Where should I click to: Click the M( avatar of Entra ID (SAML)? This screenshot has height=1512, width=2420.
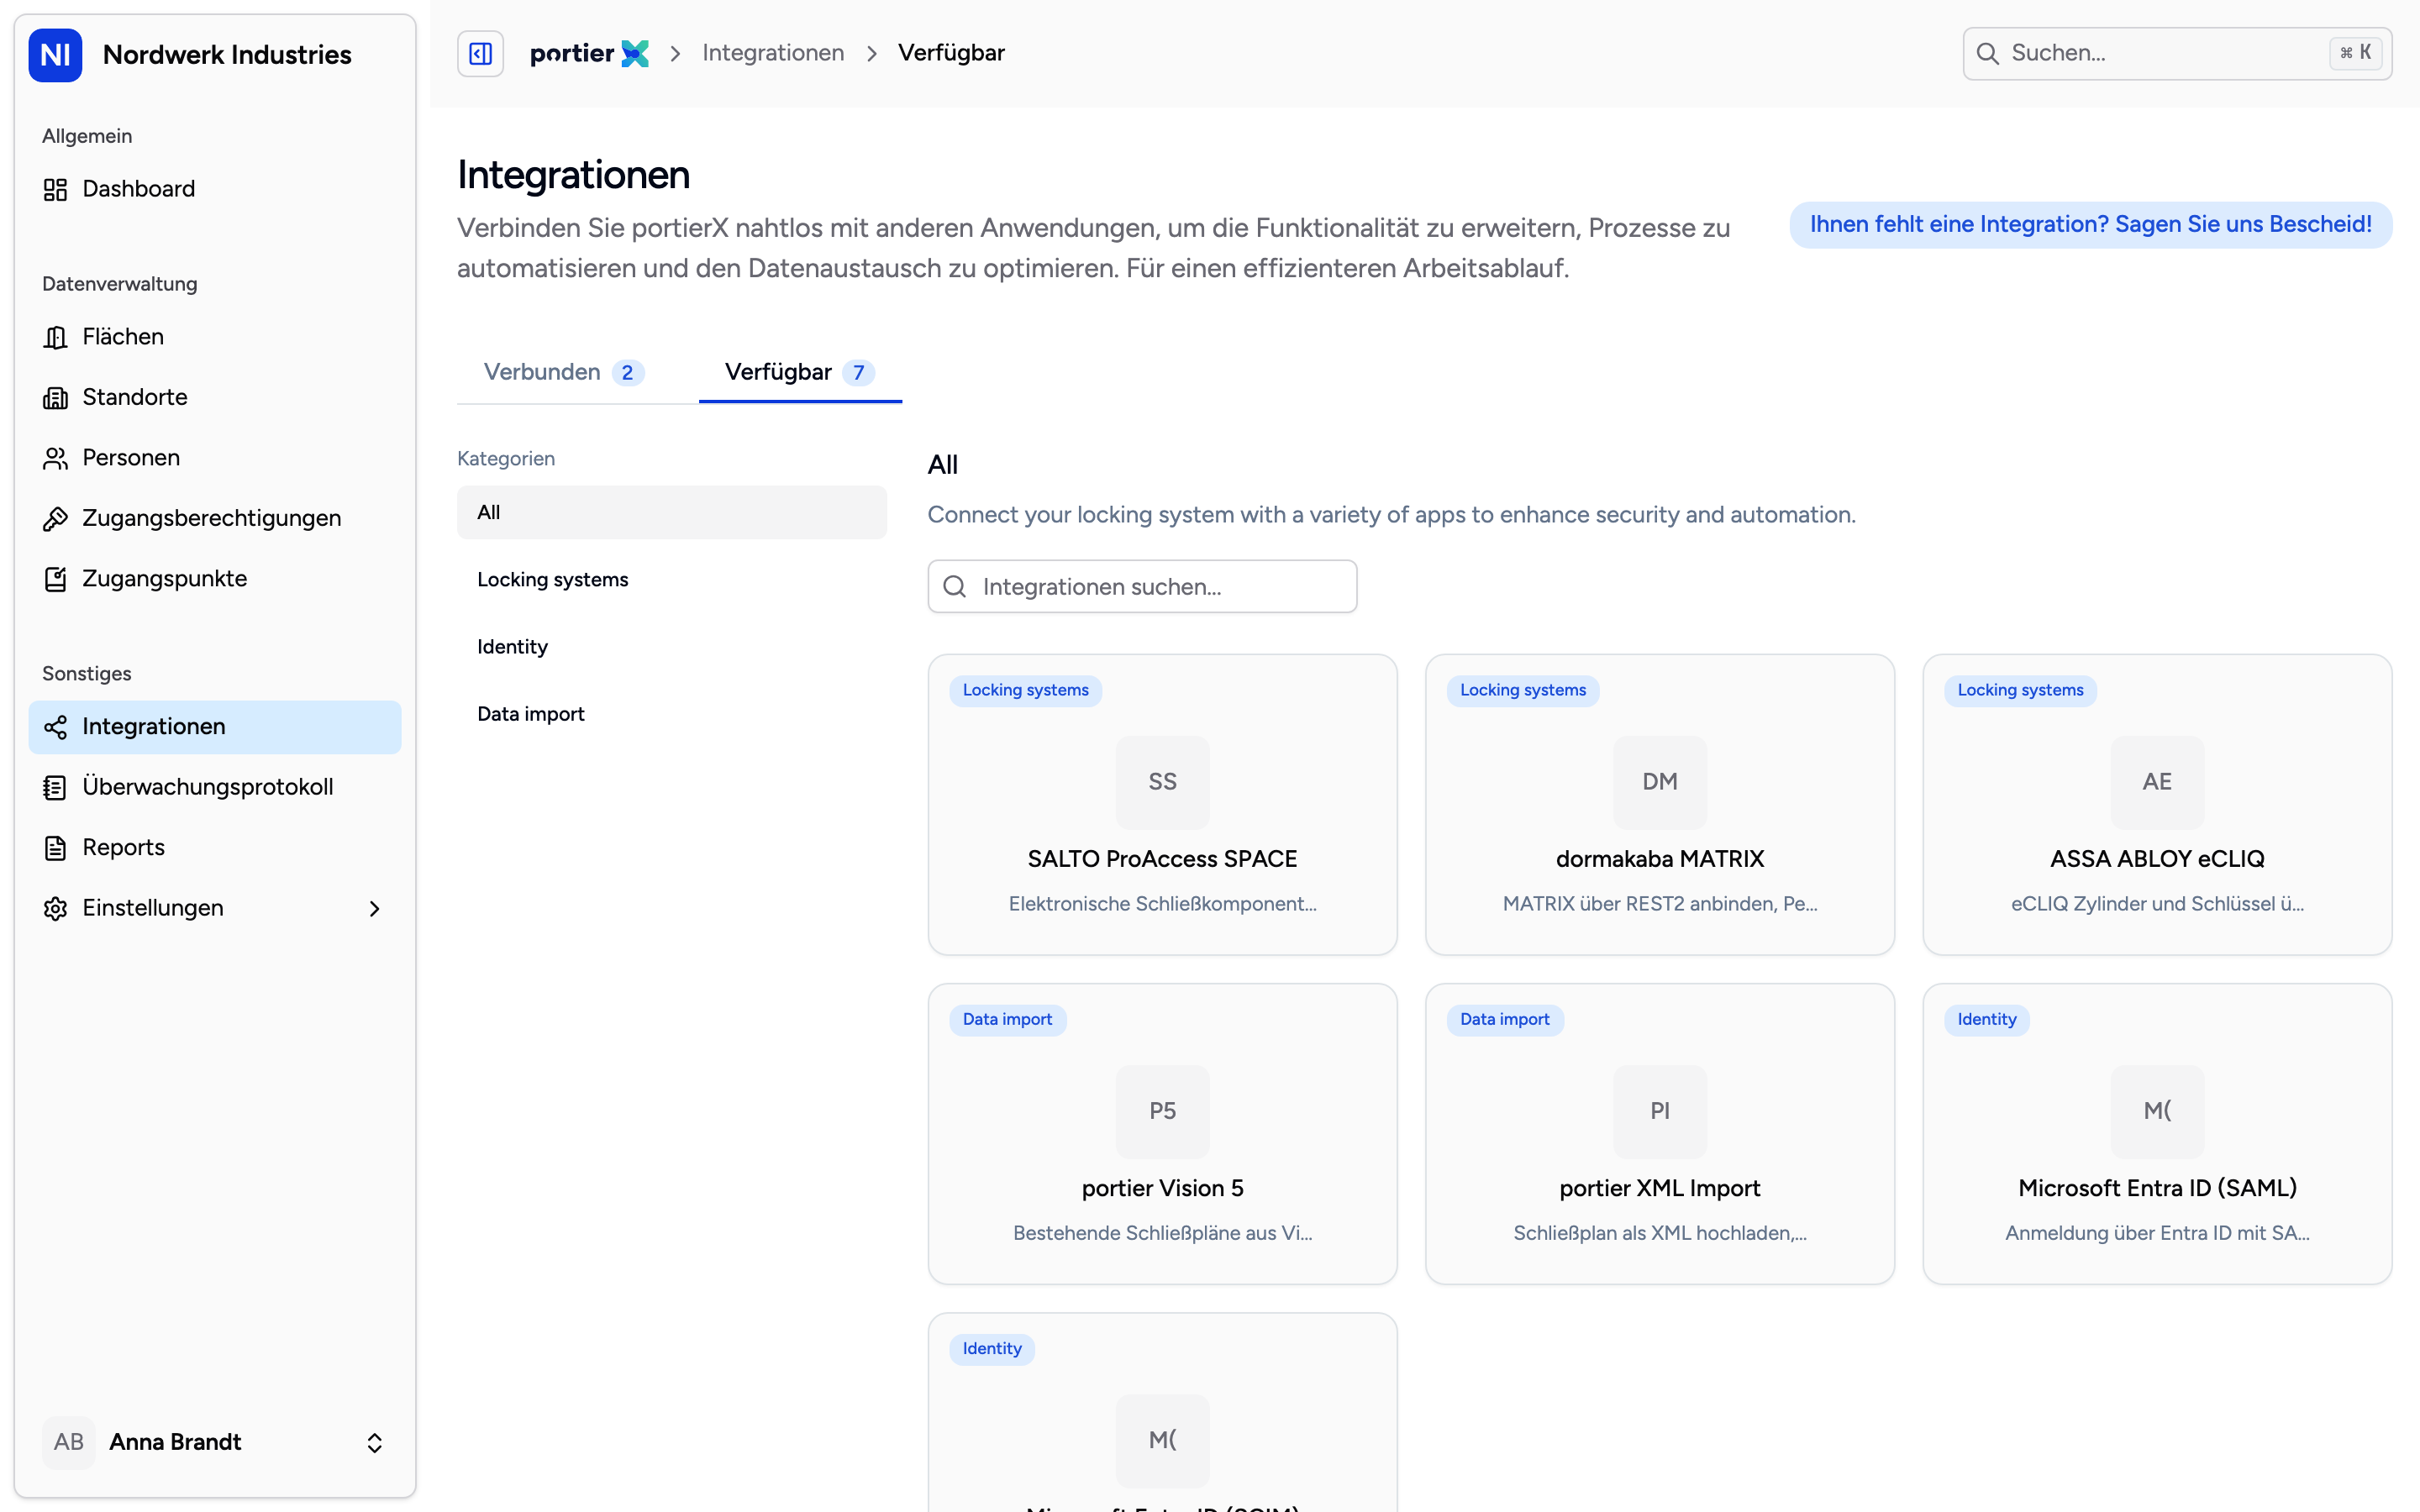click(2157, 1111)
